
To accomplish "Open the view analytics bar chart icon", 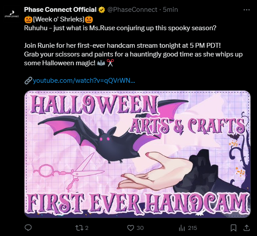I will point(182,228).
